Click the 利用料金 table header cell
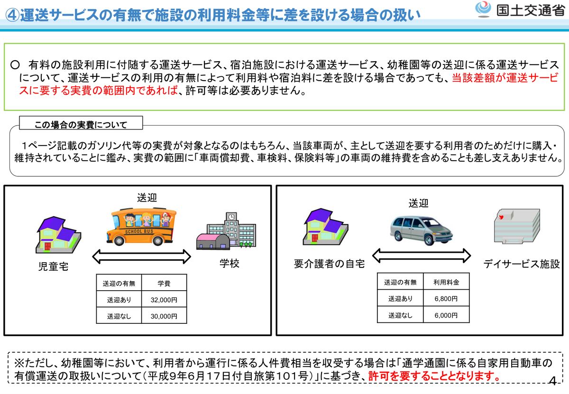Viewport: 569px width, 394px height. 446,282
